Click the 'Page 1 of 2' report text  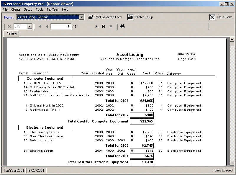pos(187,59)
